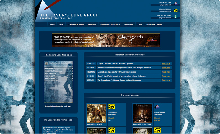The width and height of the screenshot is (220, 134).
Task: Click 'The Laser's Edge Twitter Feed' heading
Action: pos(58,120)
